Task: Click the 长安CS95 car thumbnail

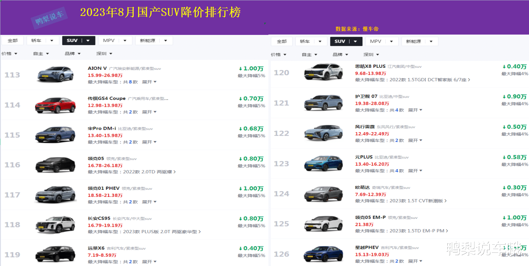Action: tap(55, 225)
